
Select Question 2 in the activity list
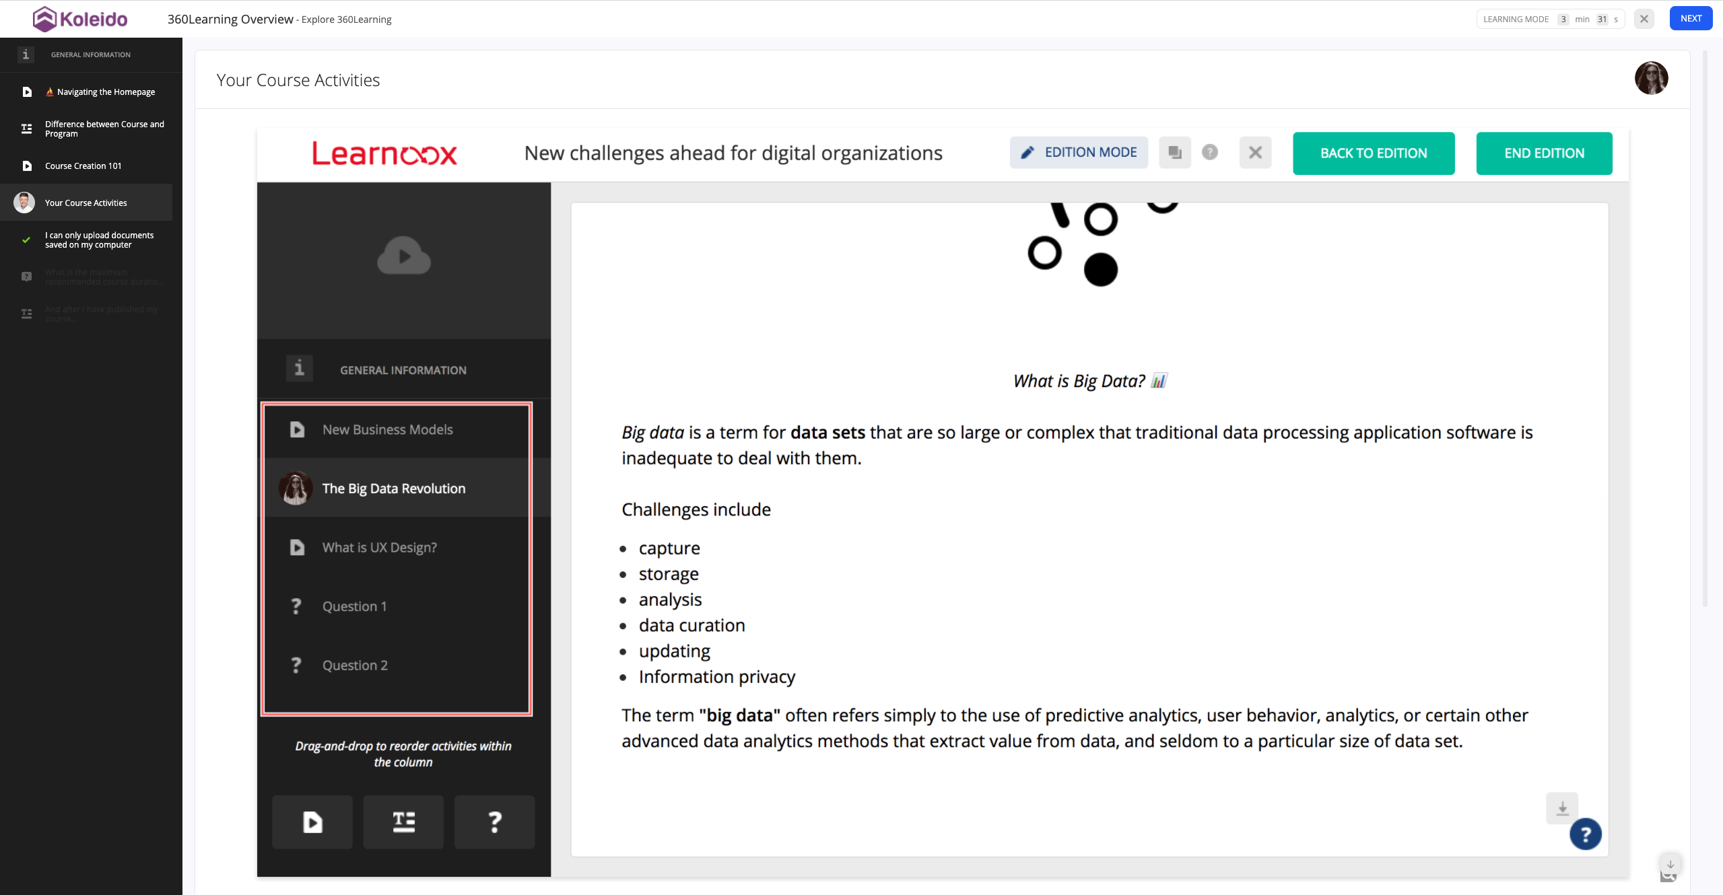coord(355,666)
